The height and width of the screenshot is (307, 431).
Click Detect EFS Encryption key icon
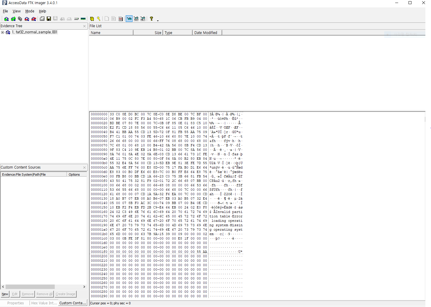(x=99, y=19)
